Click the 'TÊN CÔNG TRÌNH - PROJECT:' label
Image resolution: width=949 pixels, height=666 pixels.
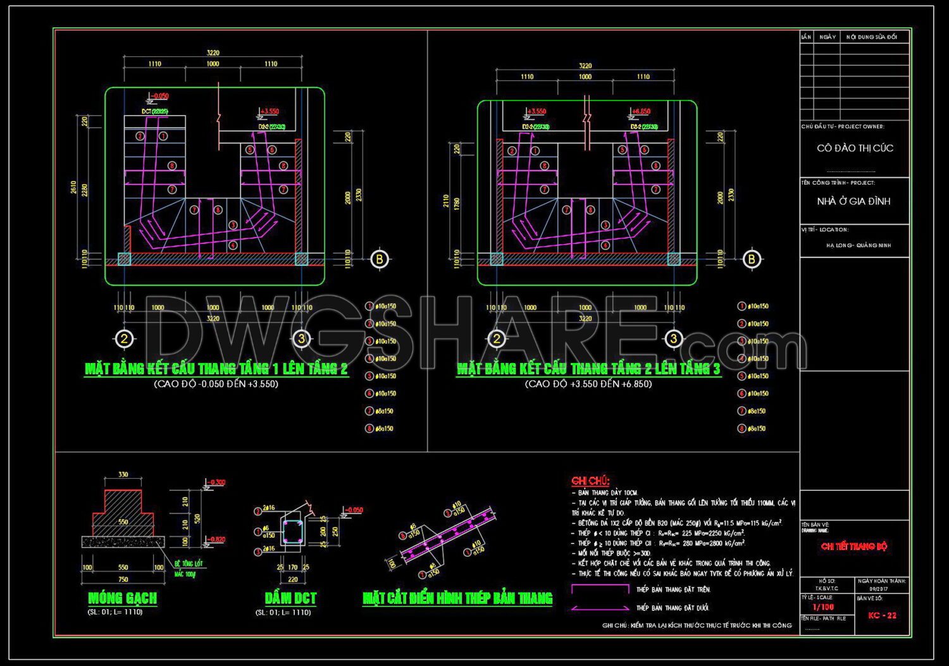(x=838, y=183)
